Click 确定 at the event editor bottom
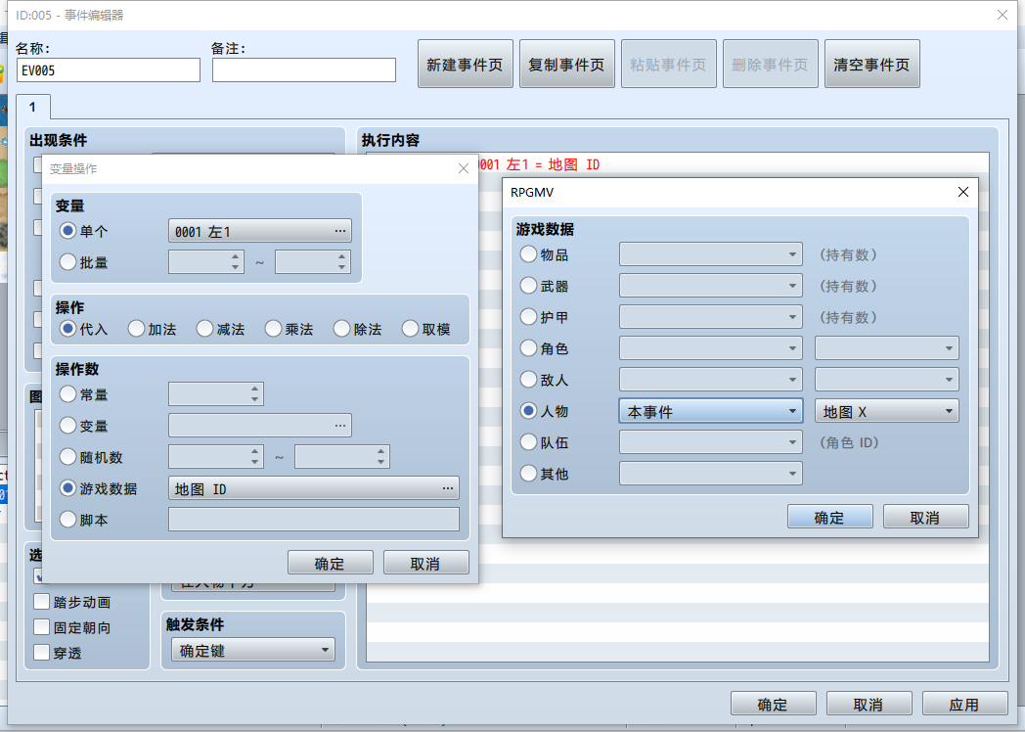 [x=774, y=704]
